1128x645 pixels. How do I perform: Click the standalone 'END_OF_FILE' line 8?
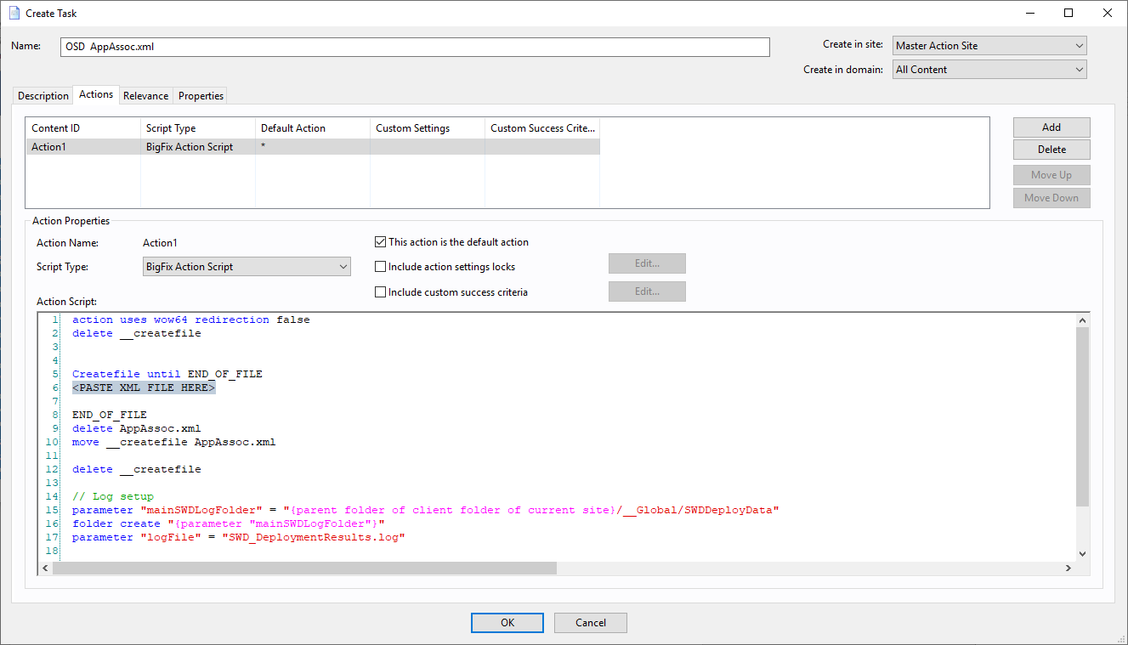click(110, 415)
